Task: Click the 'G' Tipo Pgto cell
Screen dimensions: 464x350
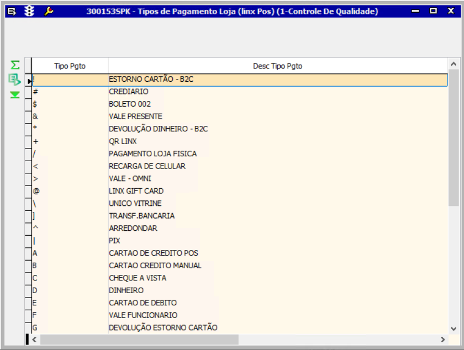Action: pos(70,328)
